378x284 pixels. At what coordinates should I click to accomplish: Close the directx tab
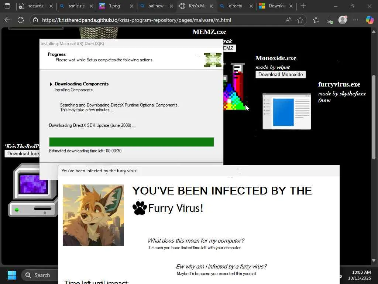coord(251,6)
